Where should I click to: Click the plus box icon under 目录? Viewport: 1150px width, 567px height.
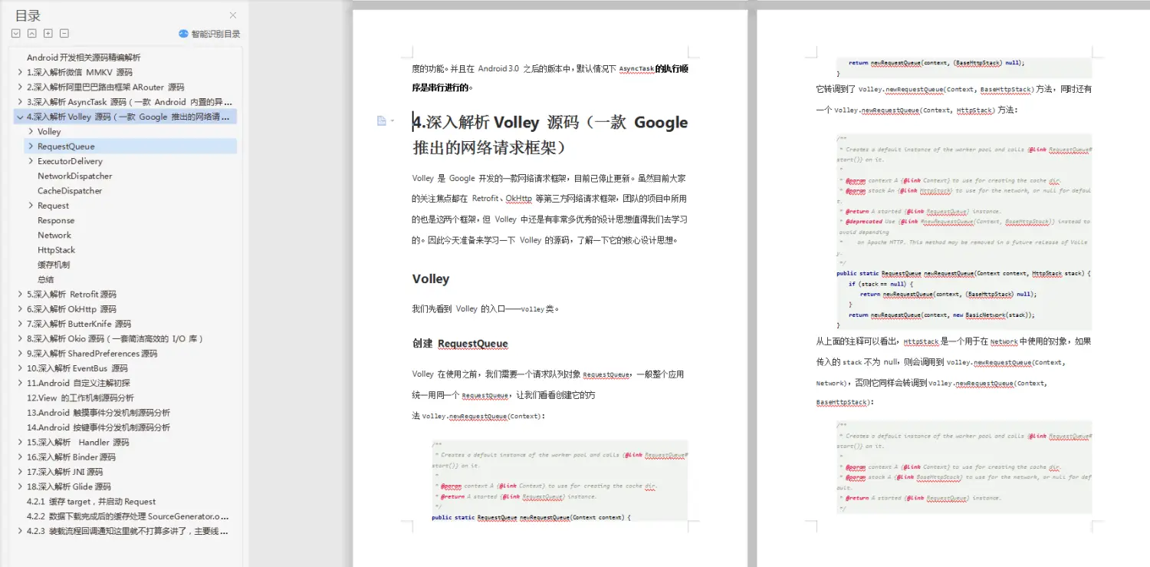click(48, 33)
